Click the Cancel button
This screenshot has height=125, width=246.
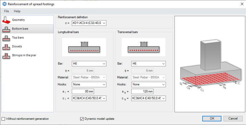[x=233, y=119]
